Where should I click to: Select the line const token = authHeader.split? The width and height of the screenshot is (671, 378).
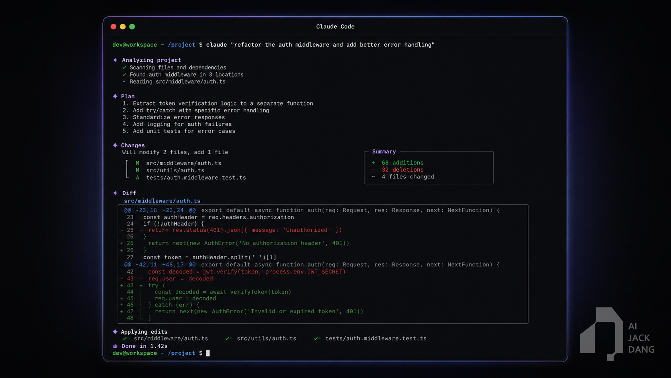click(x=209, y=257)
